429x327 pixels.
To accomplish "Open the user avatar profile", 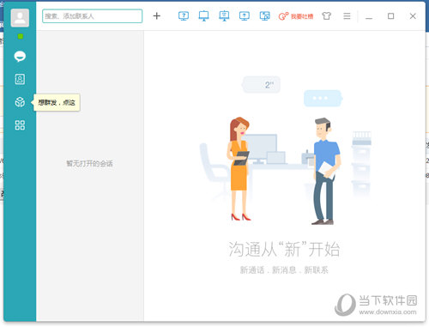I will (x=20, y=18).
